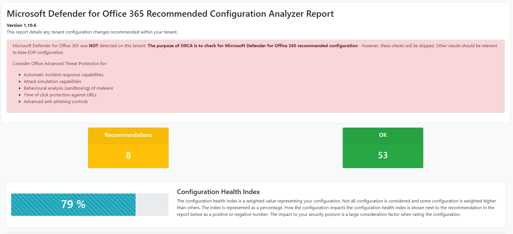Click the yellow Recommendations card header

128,135
